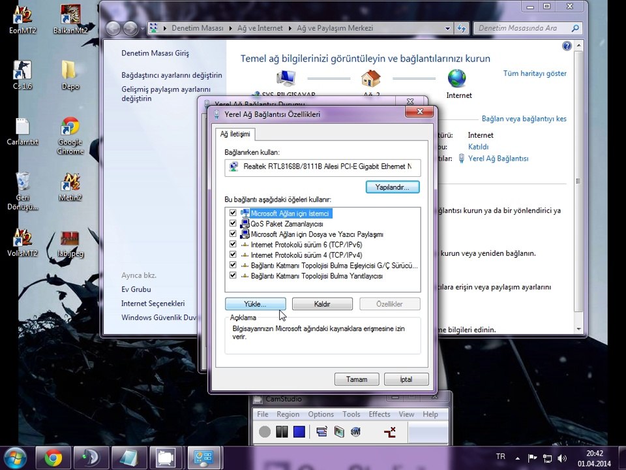The width and height of the screenshot is (626, 470).
Task: Click the Control Panel help icon
Action: (567, 46)
